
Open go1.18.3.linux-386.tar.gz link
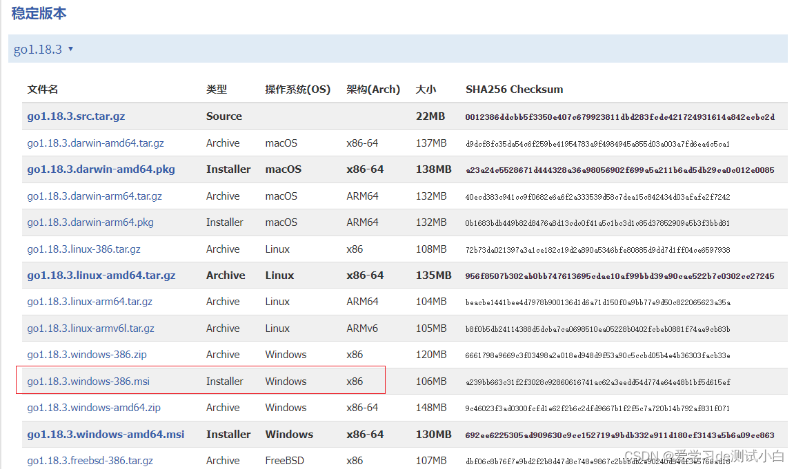coord(84,249)
